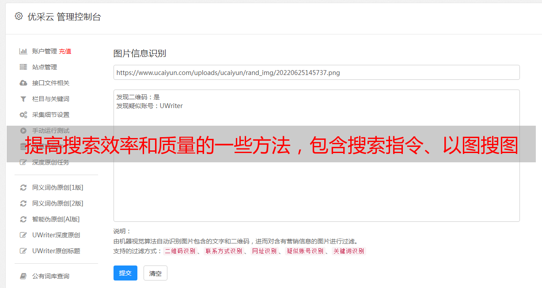Click the gear icon beside 优采云 管理控制台
542x288 pixels.
[x=19, y=16]
